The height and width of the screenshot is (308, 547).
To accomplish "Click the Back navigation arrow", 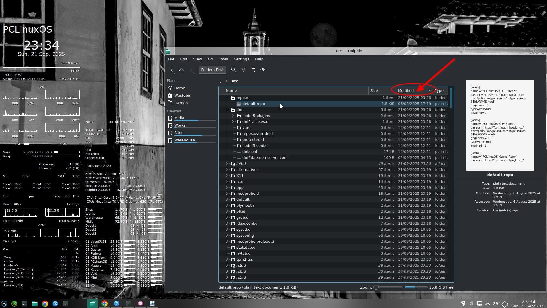I will [172, 70].
